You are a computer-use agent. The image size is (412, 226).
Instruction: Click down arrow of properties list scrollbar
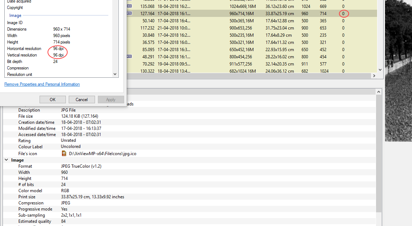[x=115, y=74]
